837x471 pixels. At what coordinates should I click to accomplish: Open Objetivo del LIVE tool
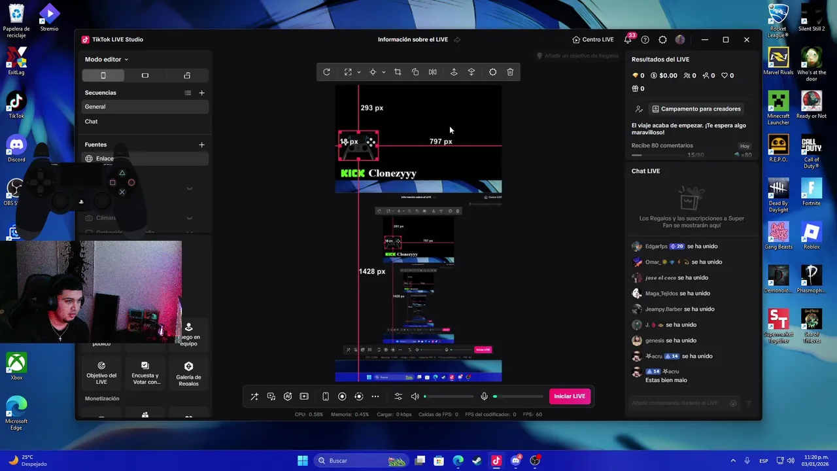point(101,372)
